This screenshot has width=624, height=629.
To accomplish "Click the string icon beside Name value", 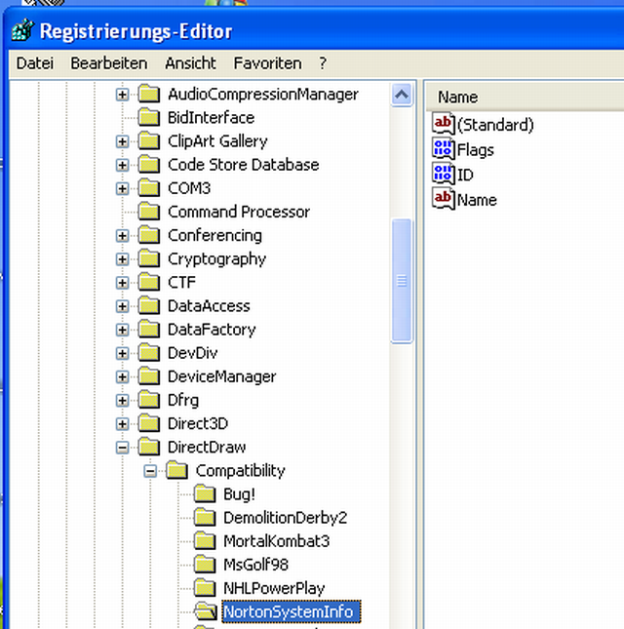I will pos(443,199).
